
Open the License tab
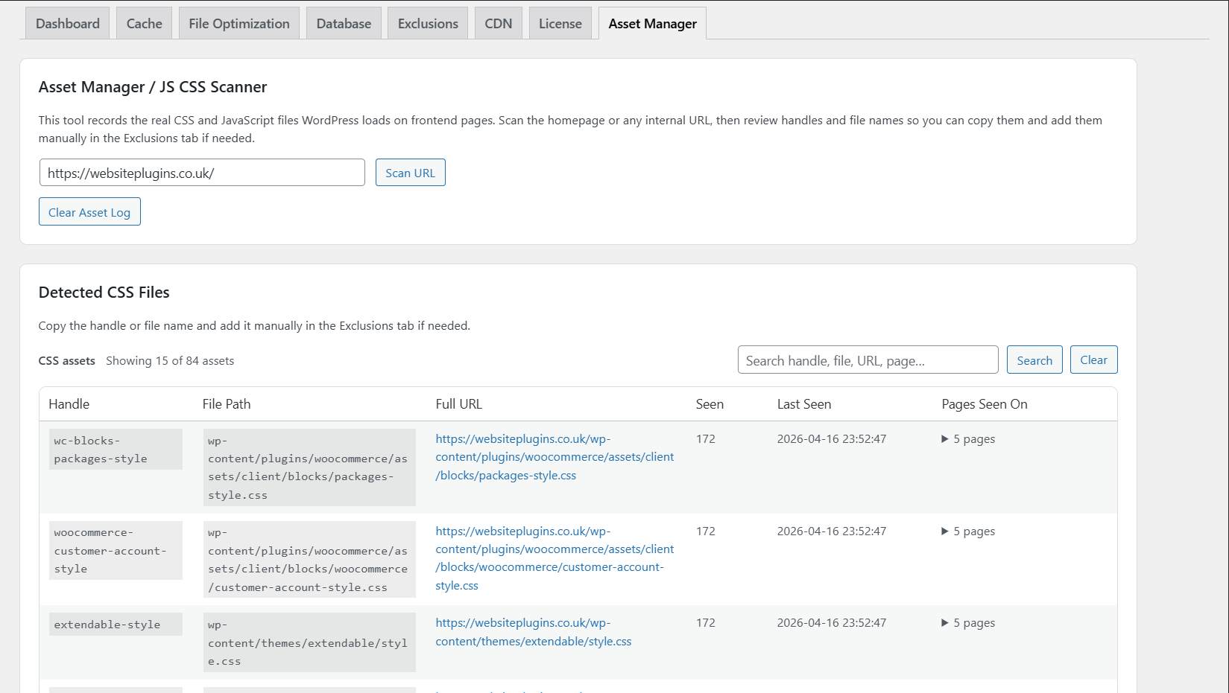coord(560,23)
